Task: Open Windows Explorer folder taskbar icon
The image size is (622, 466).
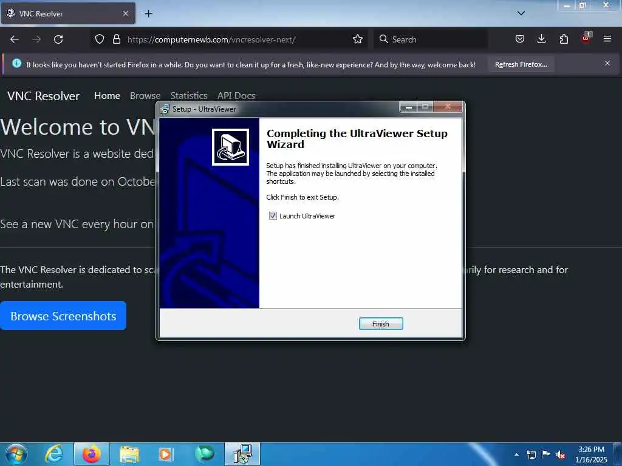Action: coord(129,454)
